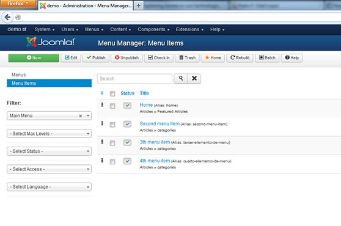
Task: Open the Components menu
Action: (153, 29)
